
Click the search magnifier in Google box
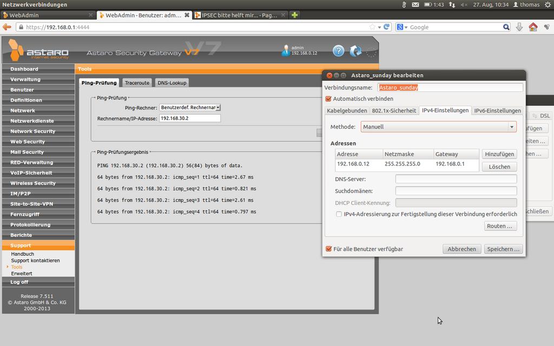[x=506, y=26]
